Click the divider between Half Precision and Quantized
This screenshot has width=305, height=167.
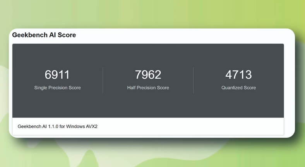click(x=194, y=80)
